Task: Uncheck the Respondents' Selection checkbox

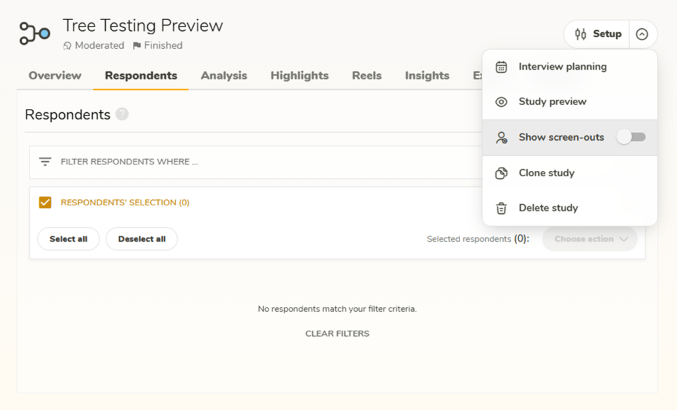Action: click(45, 203)
